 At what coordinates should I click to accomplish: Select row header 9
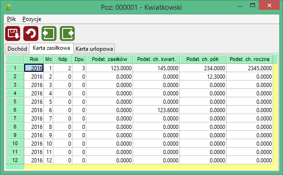point(15,135)
